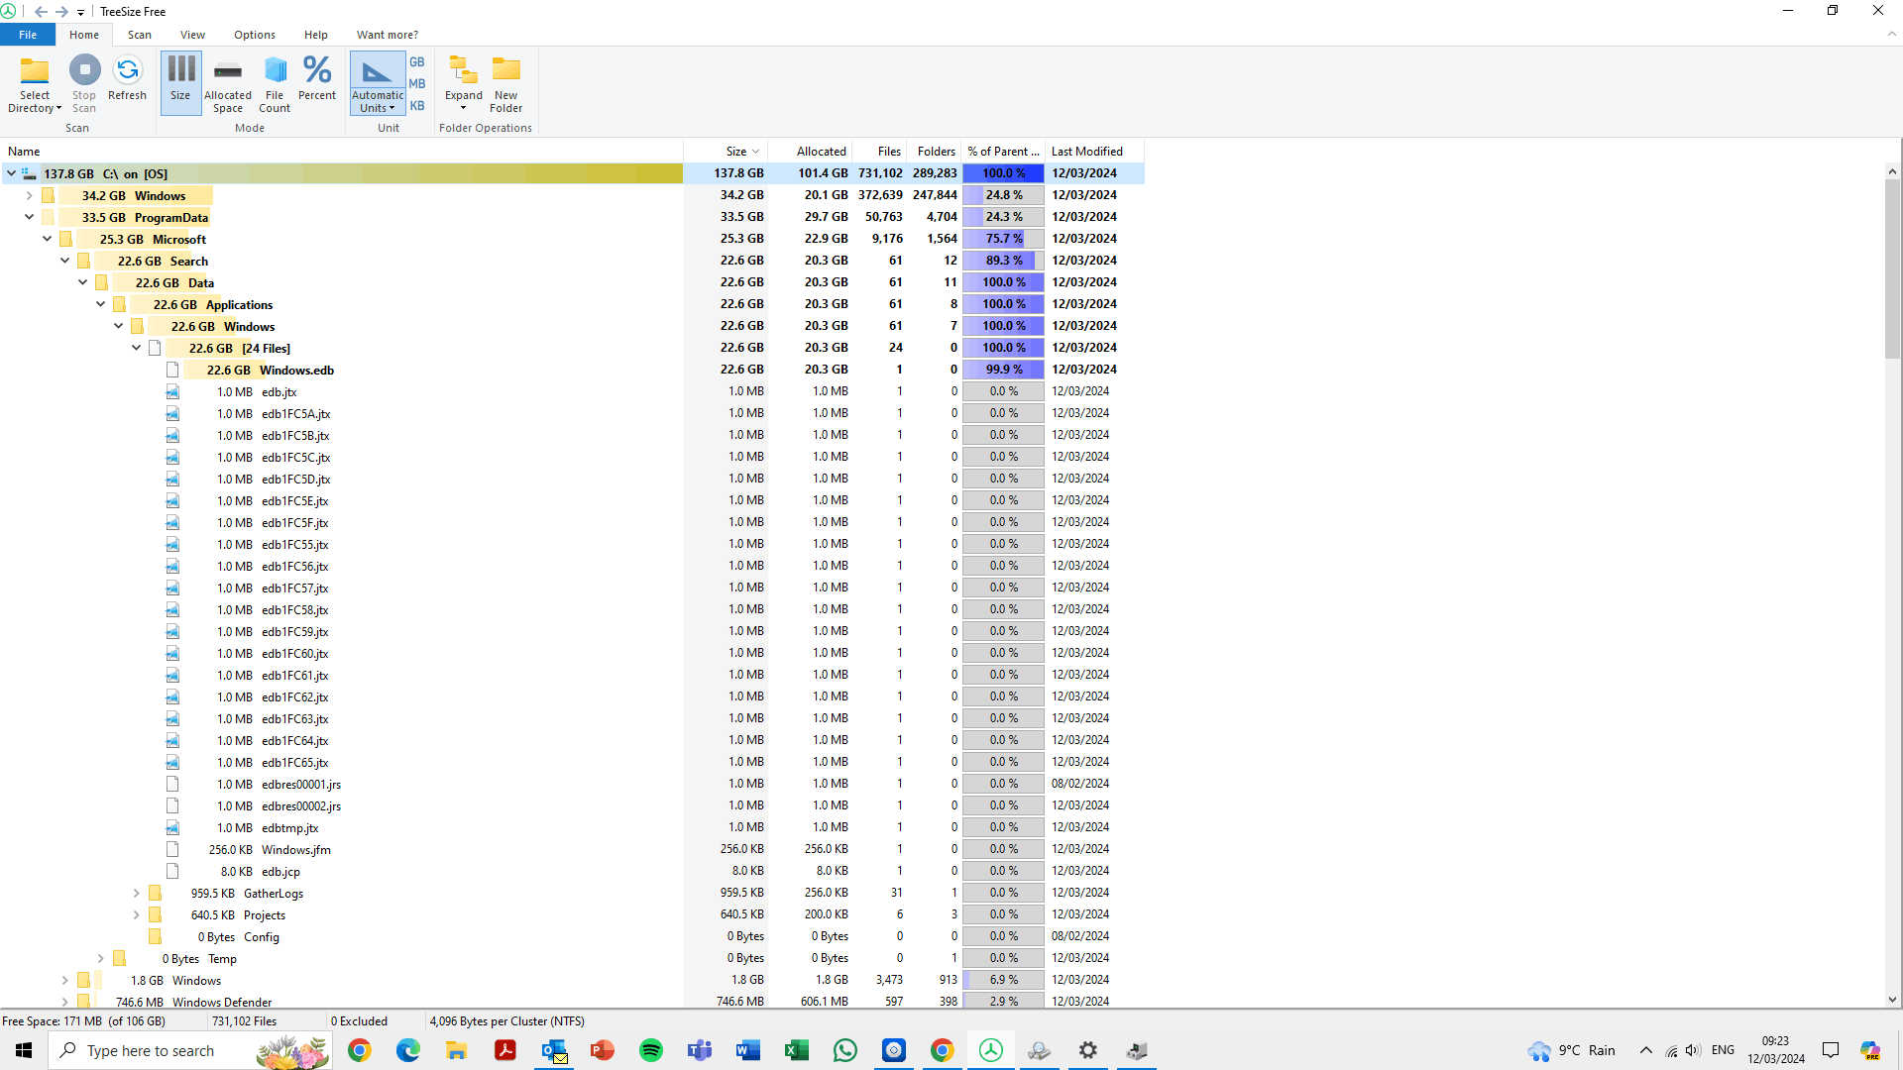Screen dimensions: 1903x1070
Task: Expand the Projects folder
Action: click(136, 914)
